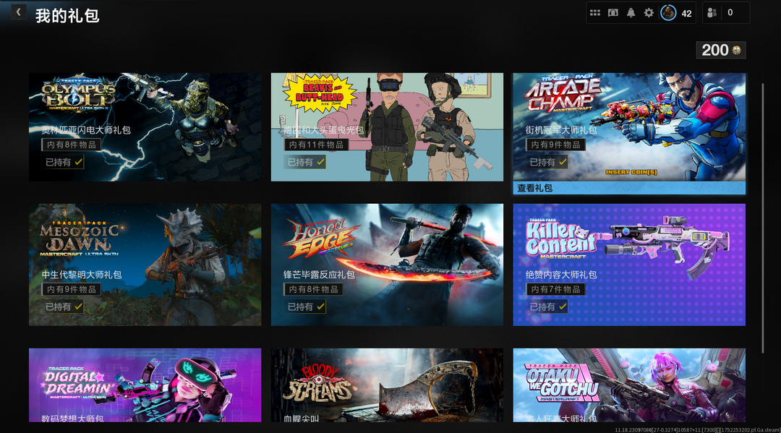Screen dimensions: 781x433
Task: Open the headset voice chat icon
Action: pos(613,13)
